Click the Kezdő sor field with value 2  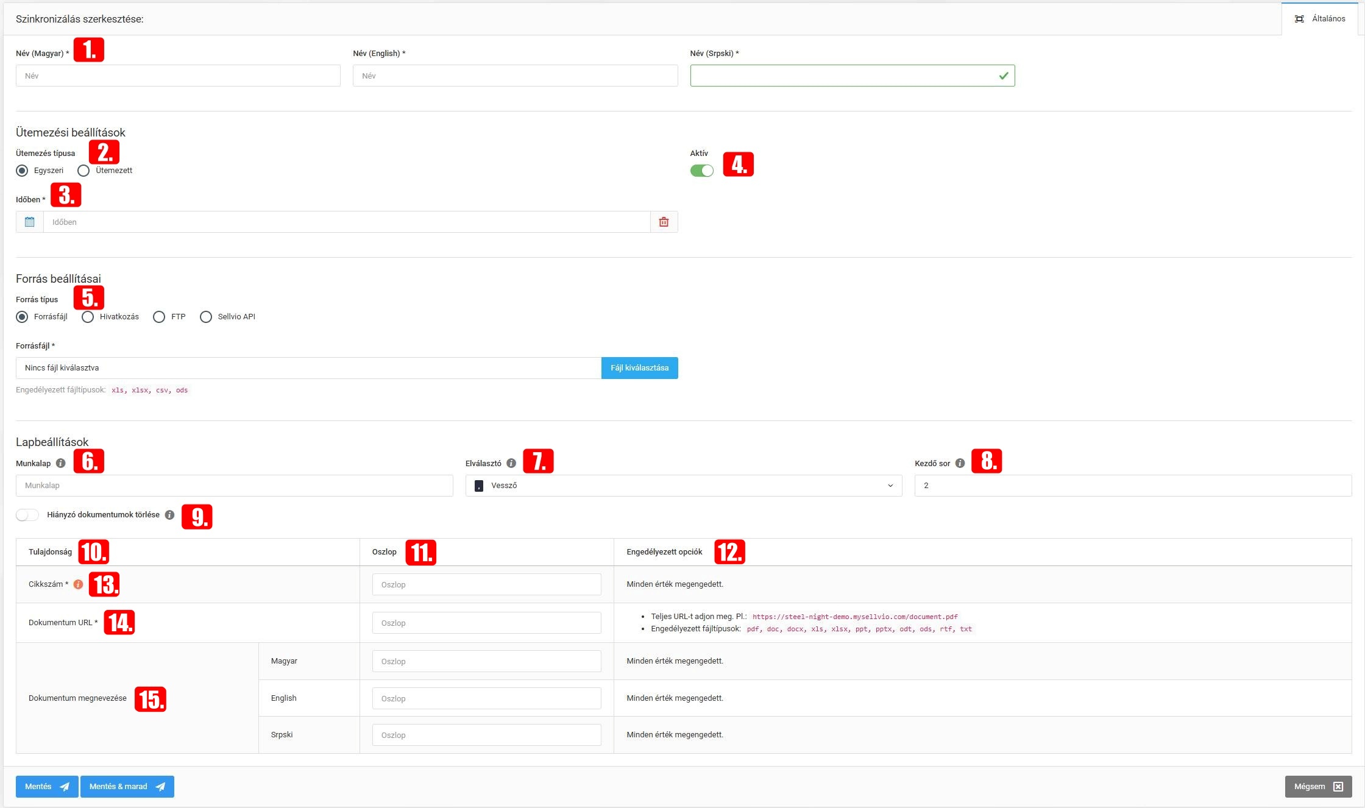[1133, 486]
